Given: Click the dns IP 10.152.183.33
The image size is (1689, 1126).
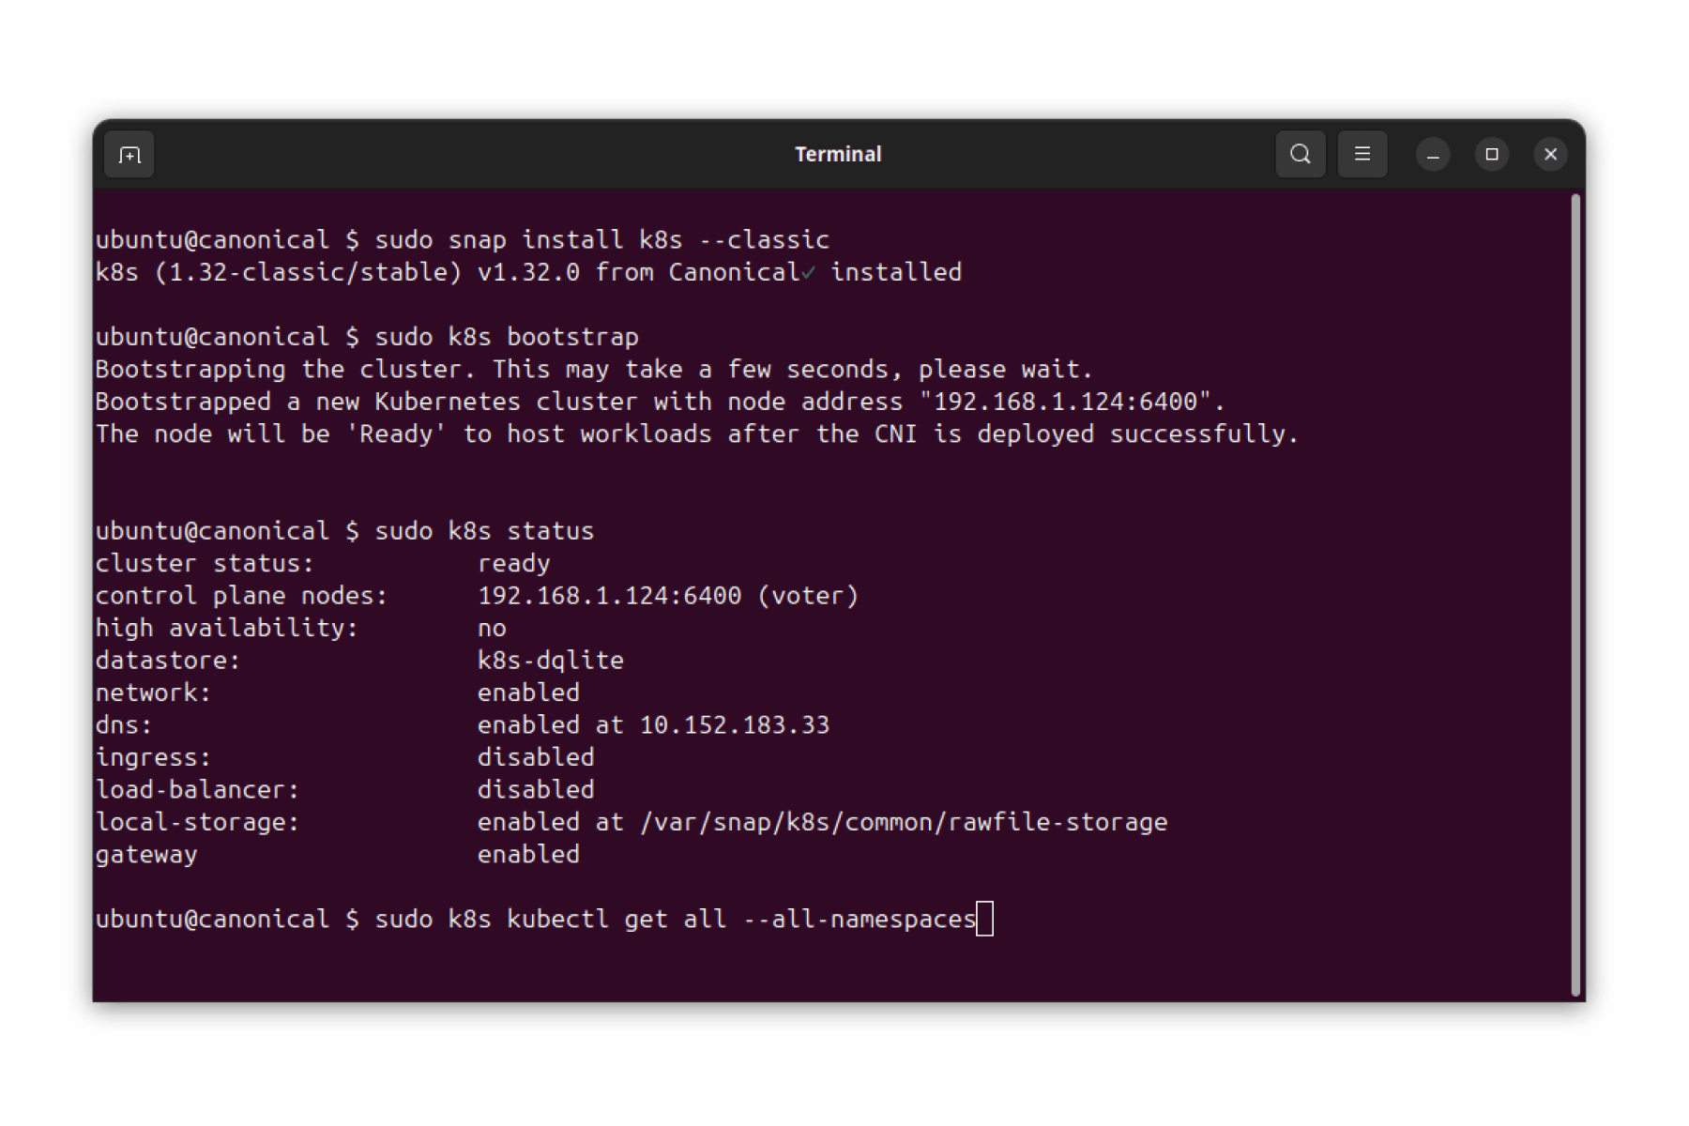Looking at the screenshot, I should click(x=735, y=725).
